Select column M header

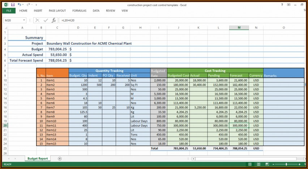(239, 28)
